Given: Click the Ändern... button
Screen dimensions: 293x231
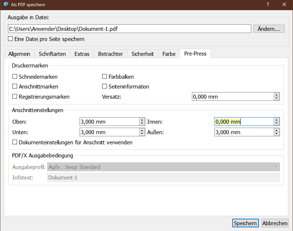Looking at the screenshot, I should pyautogui.click(x=269, y=29).
